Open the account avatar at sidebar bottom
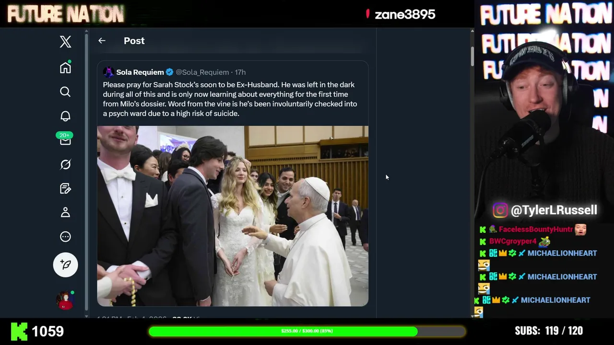This screenshot has width=614, height=345. pyautogui.click(x=65, y=300)
